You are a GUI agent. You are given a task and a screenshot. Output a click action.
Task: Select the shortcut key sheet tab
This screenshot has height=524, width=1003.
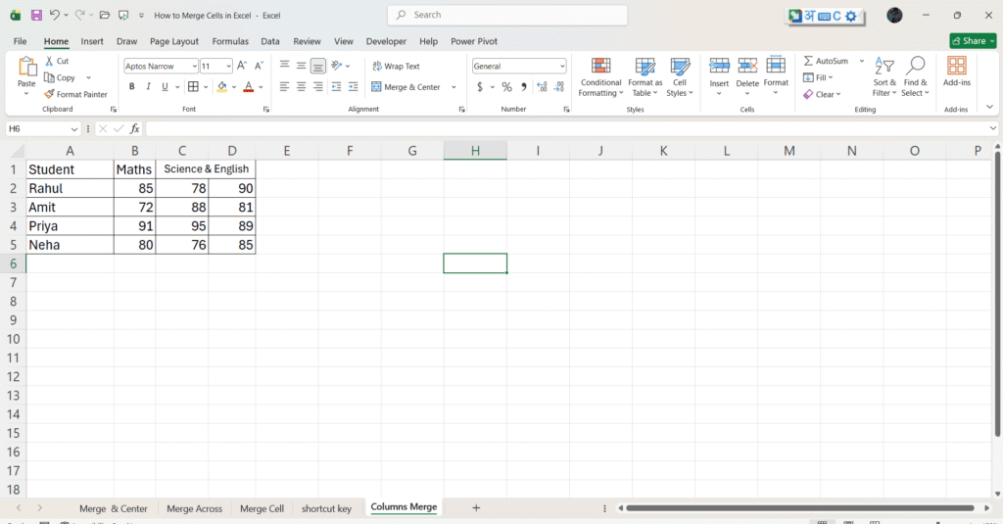coord(326,508)
